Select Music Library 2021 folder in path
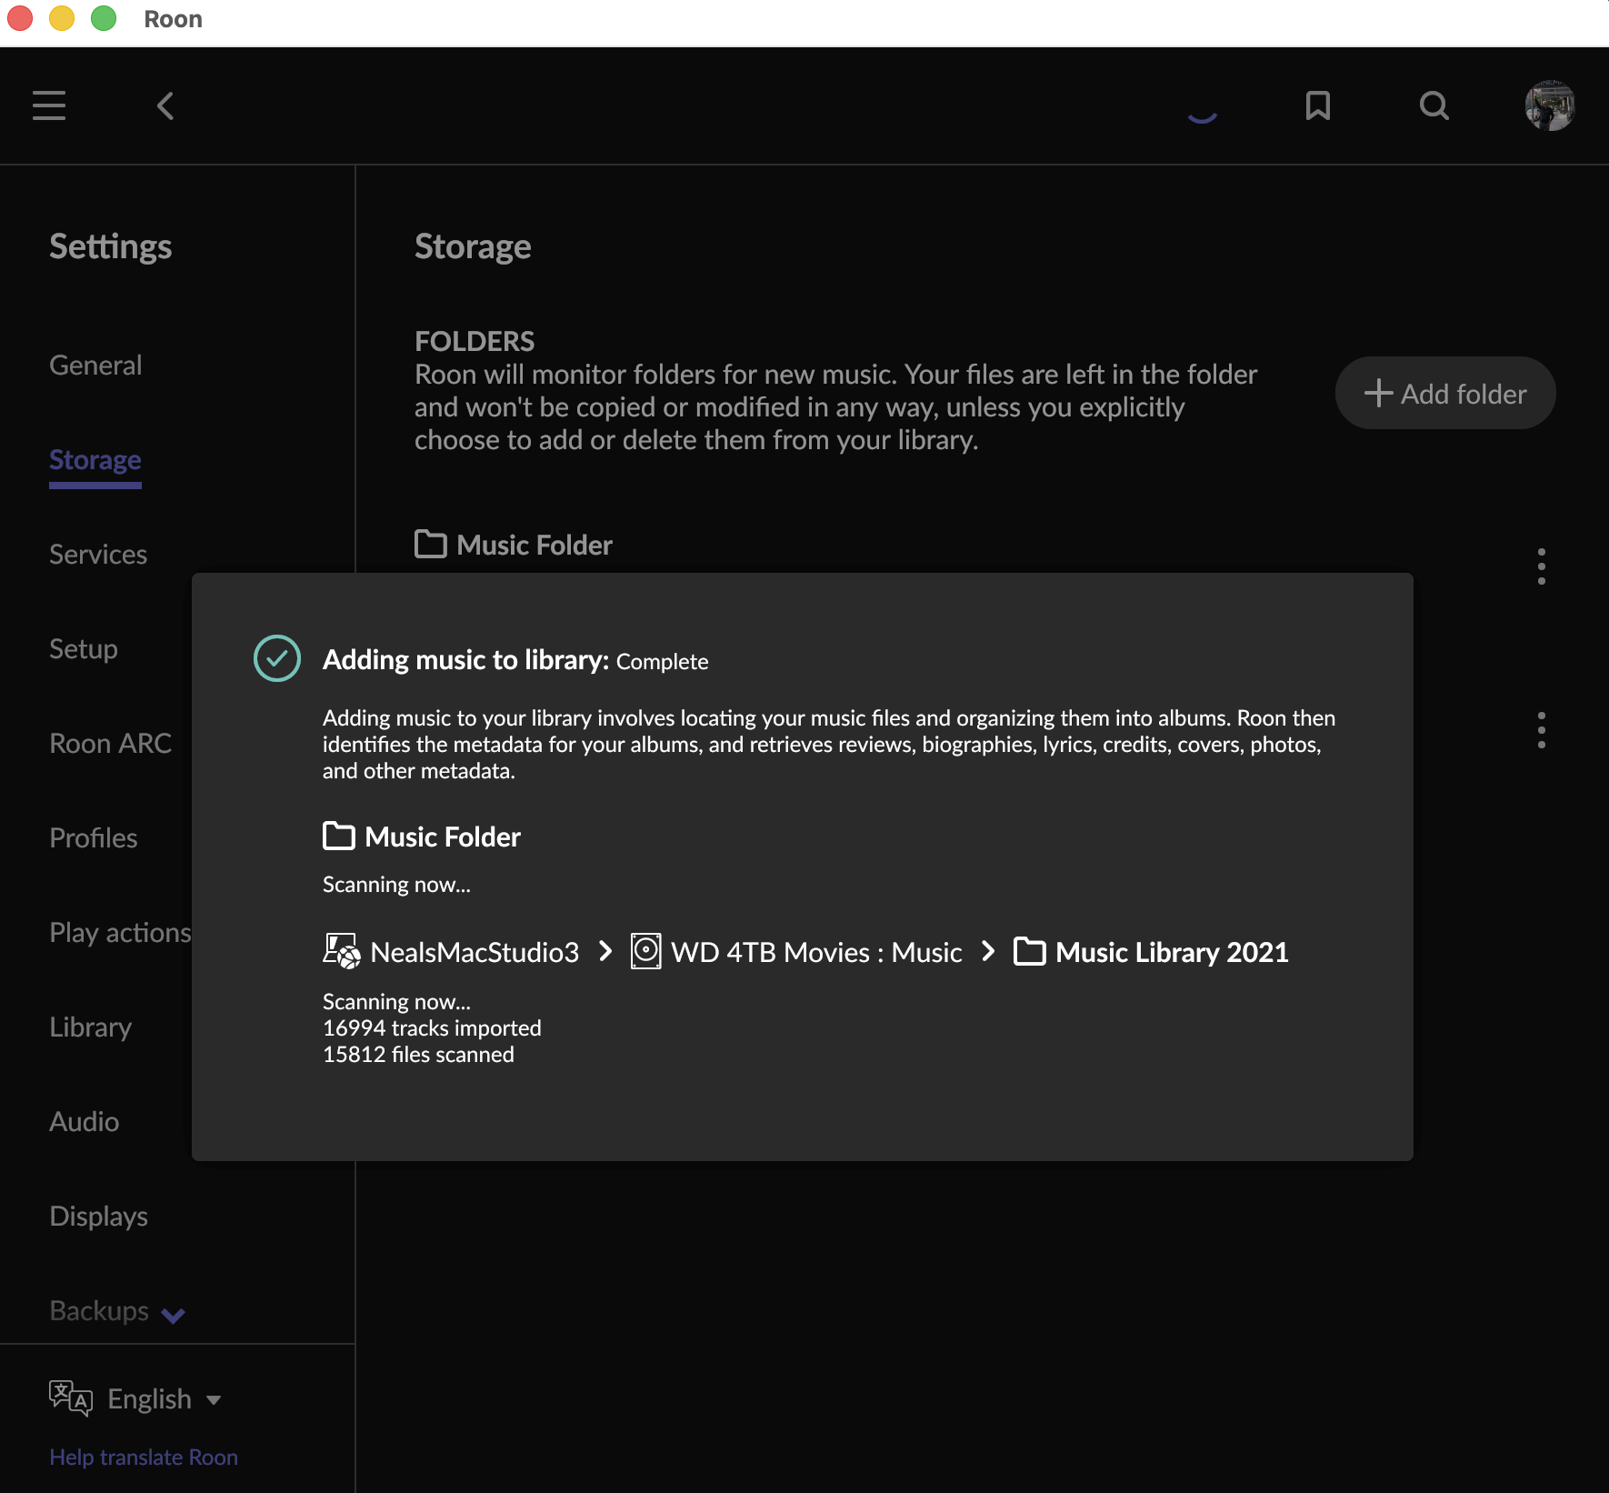 click(x=1171, y=952)
